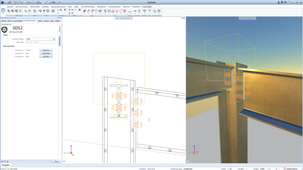The image size is (303, 170).
Task: Collapse the Status section
Action: 2,35
